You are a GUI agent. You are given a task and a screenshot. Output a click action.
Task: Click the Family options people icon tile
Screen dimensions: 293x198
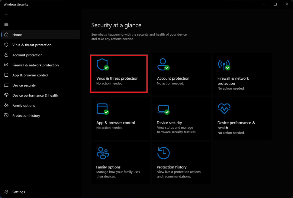[103, 153]
